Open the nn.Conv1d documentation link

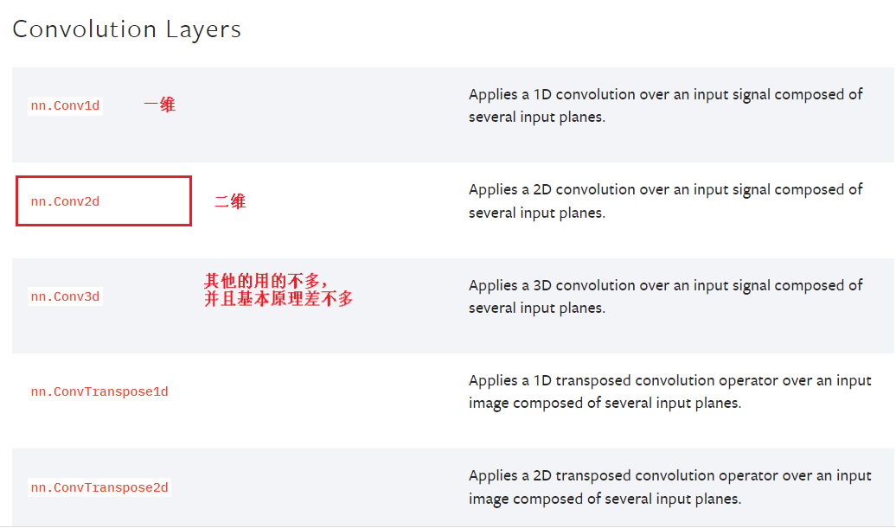pos(65,106)
